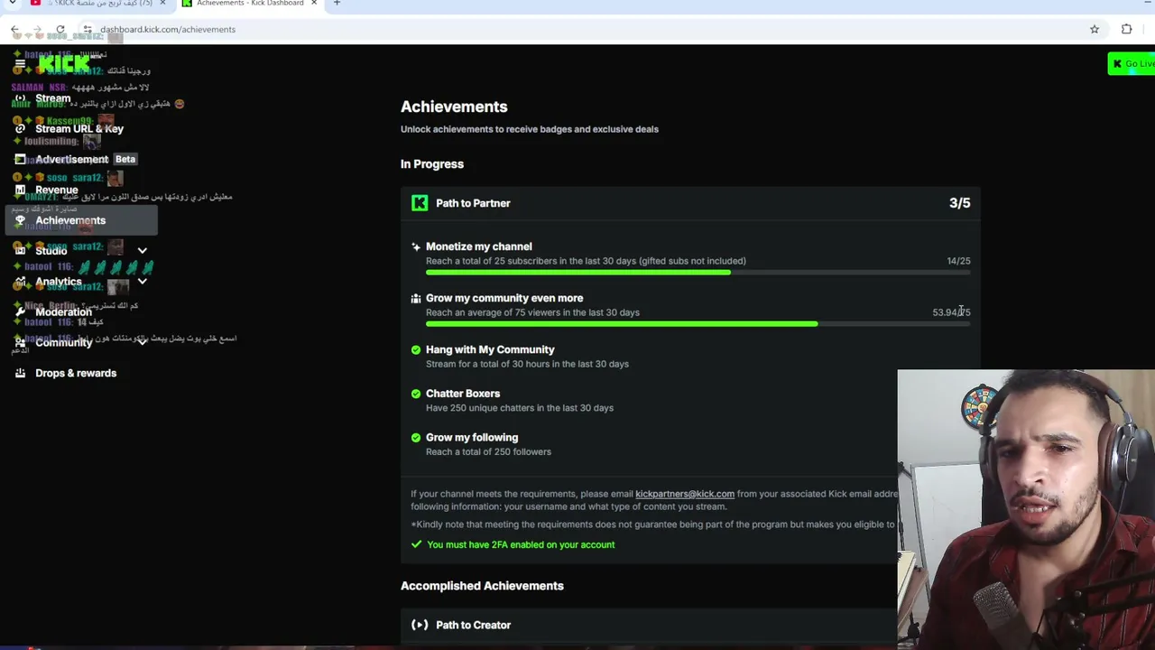Open the Kick sidebar hamburger menu

(20, 63)
